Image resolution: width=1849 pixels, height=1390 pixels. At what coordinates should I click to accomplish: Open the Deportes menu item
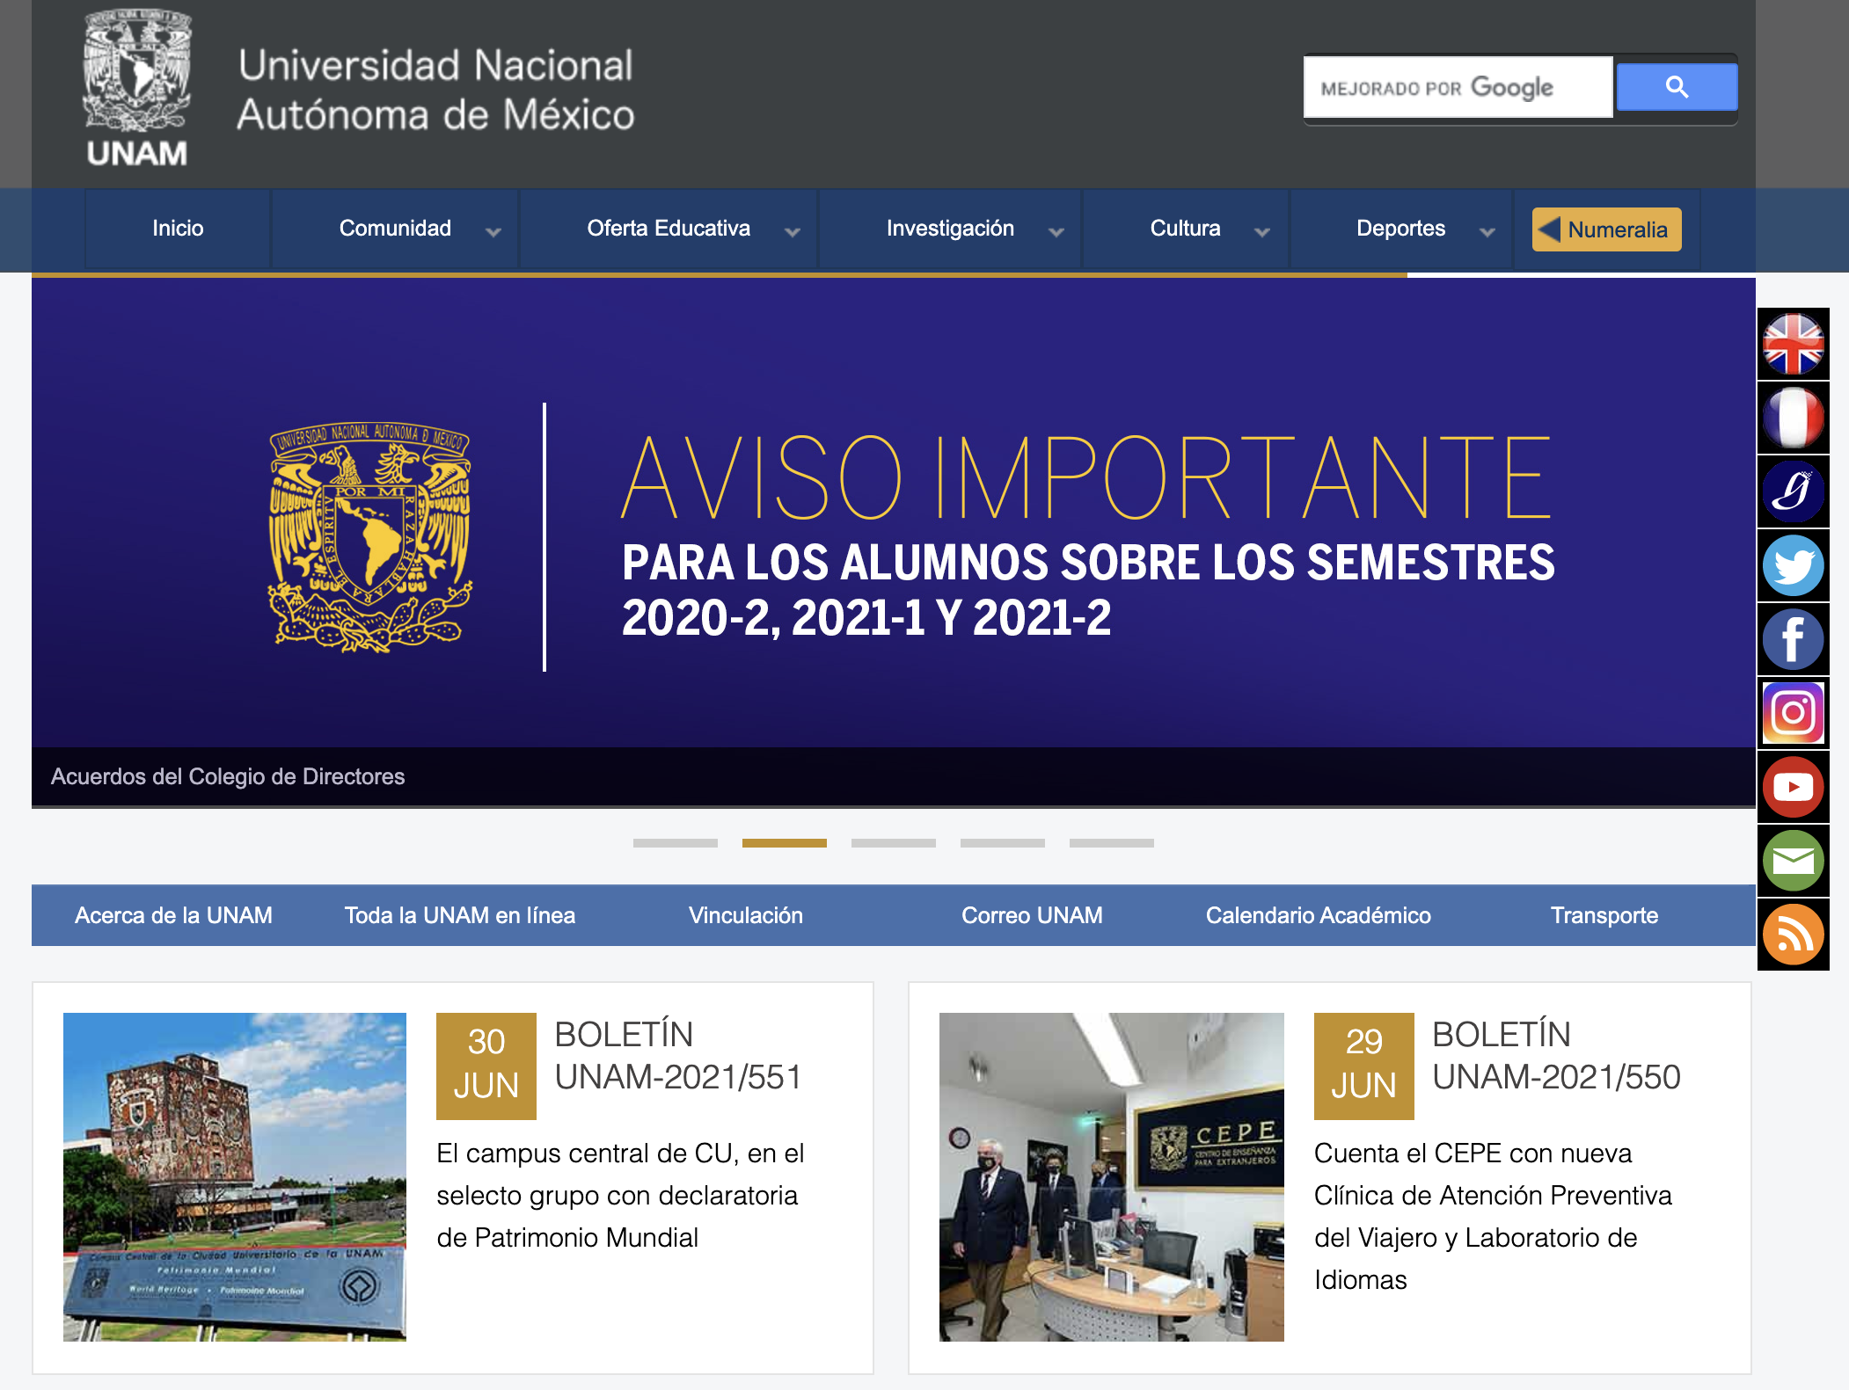(1400, 229)
